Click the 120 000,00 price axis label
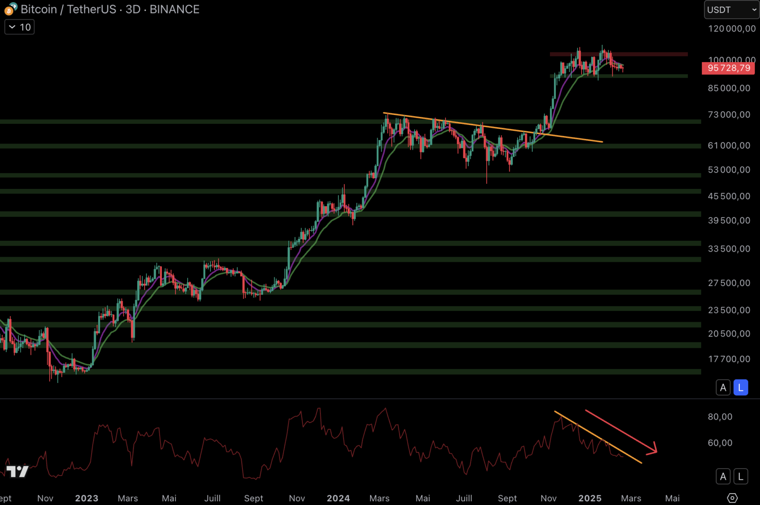This screenshot has height=505, width=760. [731, 29]
